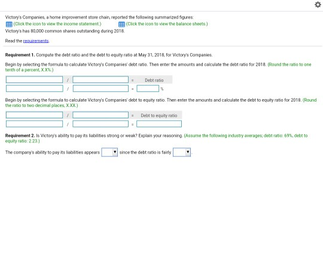Click the 'Debt ratio' label cell

click(154, 80)
